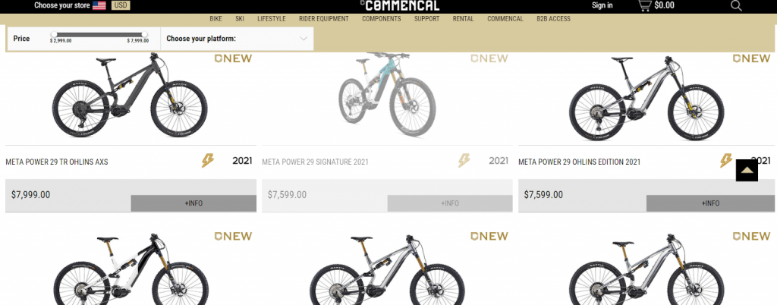Viewport: 777px width, 305px height.
Task: Click the scroll-to-top arrow button
Action: pos(747,170)
